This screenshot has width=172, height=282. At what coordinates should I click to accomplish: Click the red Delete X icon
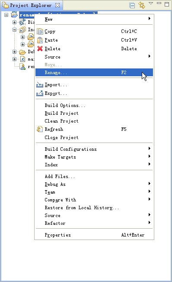pyautogui.click(x=40, y=49)
